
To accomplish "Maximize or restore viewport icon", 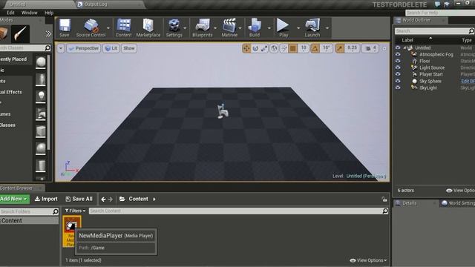I will (x=384, y=49).
